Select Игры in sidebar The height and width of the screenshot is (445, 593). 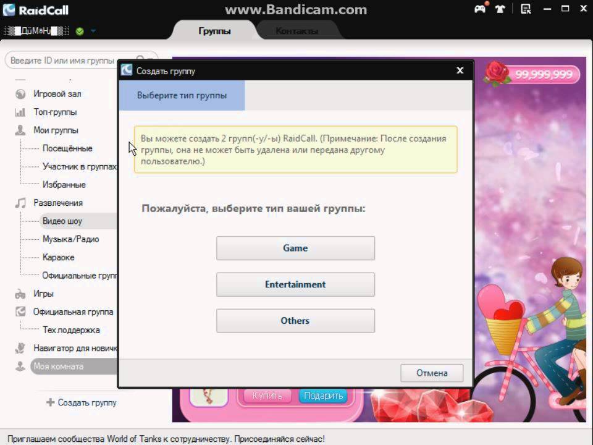(43, 294)
